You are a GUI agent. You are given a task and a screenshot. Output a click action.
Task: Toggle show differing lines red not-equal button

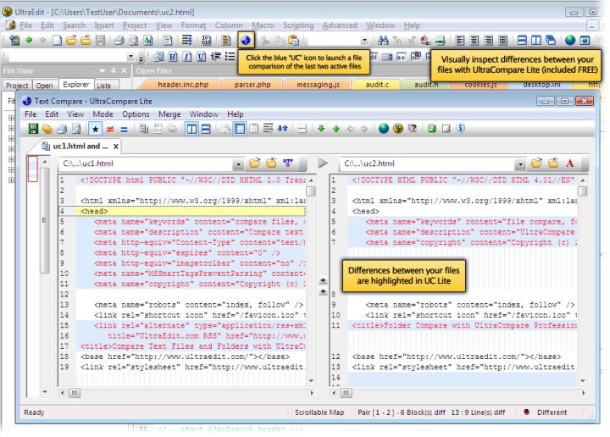point(110,129)
